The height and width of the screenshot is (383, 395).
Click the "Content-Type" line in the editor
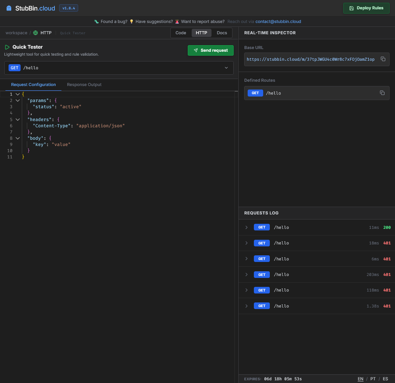click(x=79, y=126)
